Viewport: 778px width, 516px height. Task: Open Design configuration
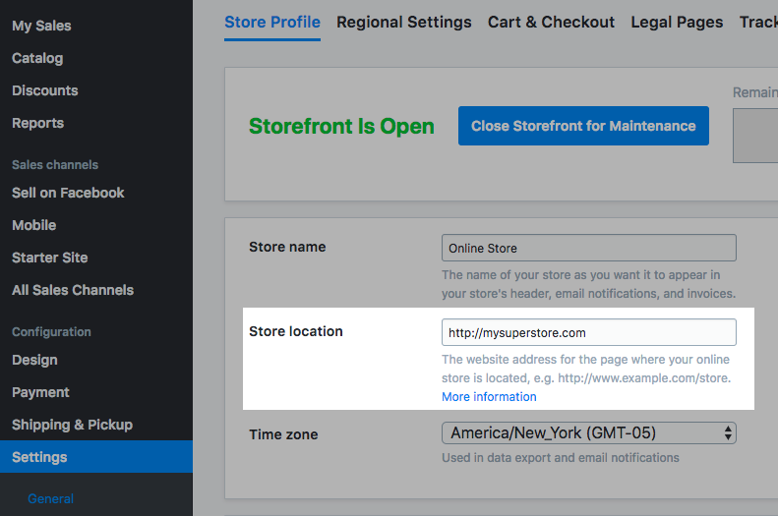tap(34, 360)
